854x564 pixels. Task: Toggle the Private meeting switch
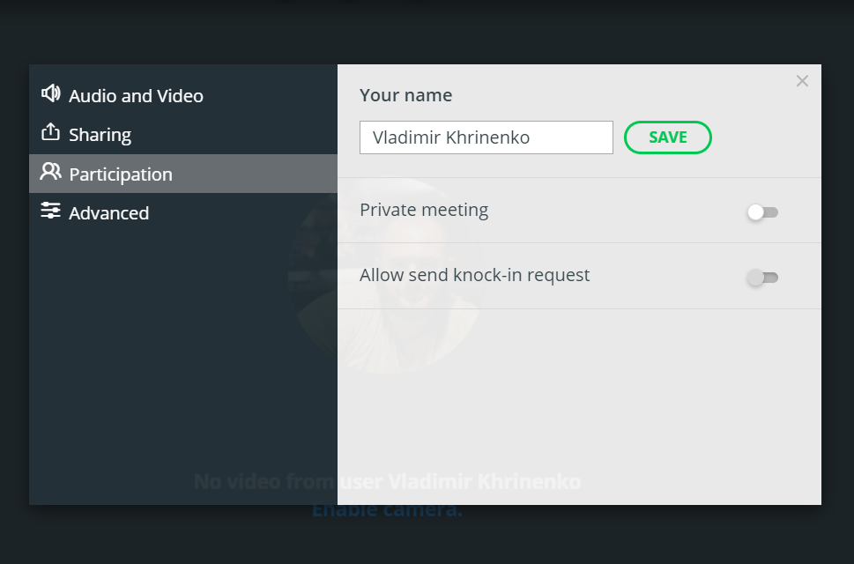(762, 212)
